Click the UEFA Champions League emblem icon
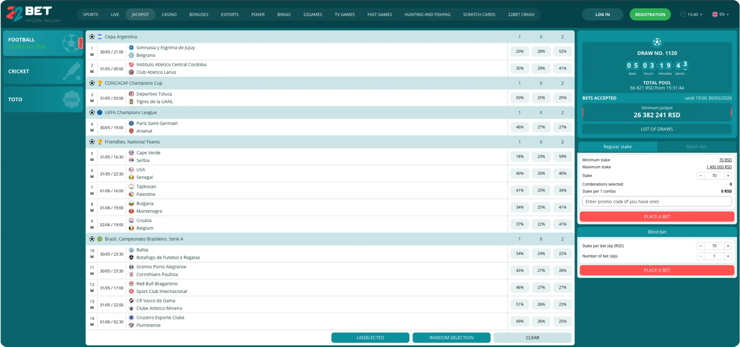Viewport: 740px width, 347px height. click(x=100, y=112)
